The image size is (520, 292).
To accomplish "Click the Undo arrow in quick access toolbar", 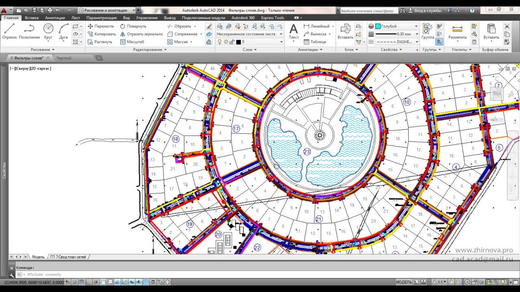I will pyautogui.click(x=57, y=10).
